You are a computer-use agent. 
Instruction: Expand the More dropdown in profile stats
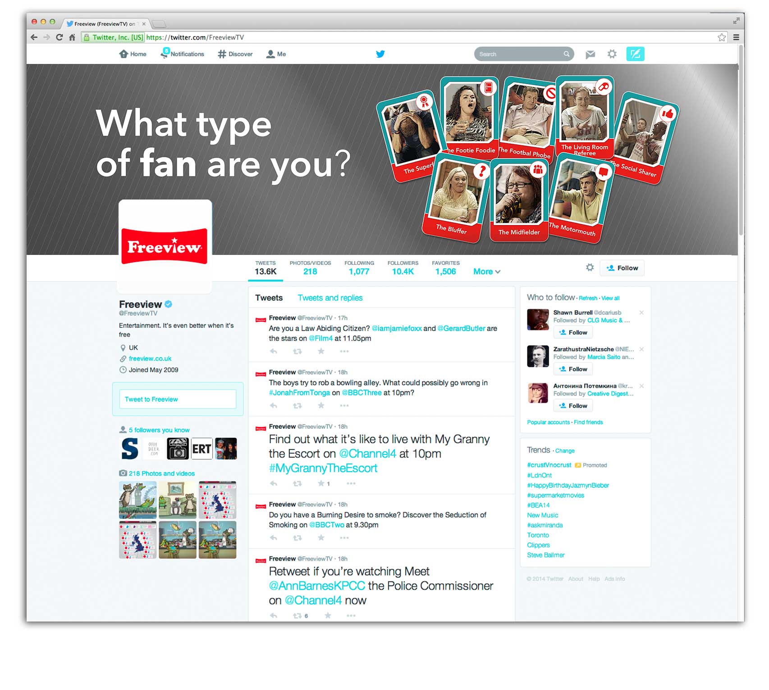486,272
